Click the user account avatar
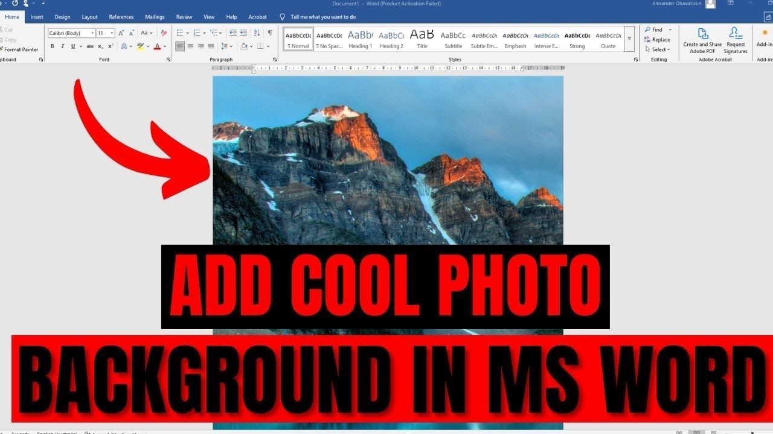773x434 pixels. pyautogui.click(x=710, y=4)
